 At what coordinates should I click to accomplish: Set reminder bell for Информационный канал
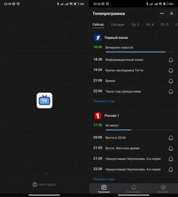pos(171,60)
